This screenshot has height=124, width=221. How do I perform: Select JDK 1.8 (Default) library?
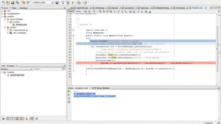pyautogui.click(x=19, y=33)
